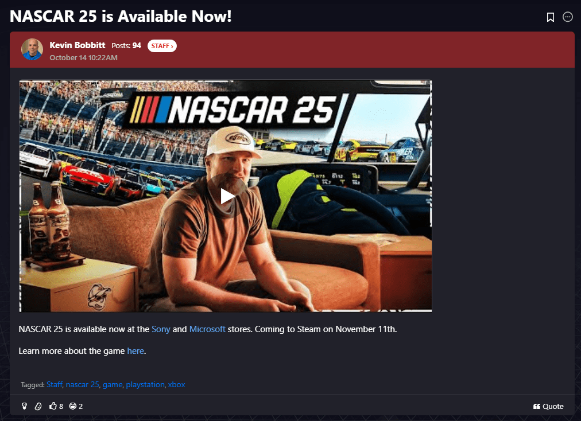React with the laughing face emoji

(73, 406)
